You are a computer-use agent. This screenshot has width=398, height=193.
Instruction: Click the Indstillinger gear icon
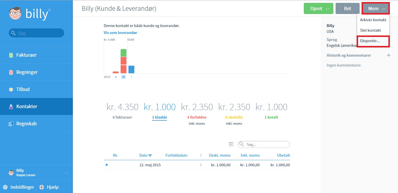coord(5,187)
